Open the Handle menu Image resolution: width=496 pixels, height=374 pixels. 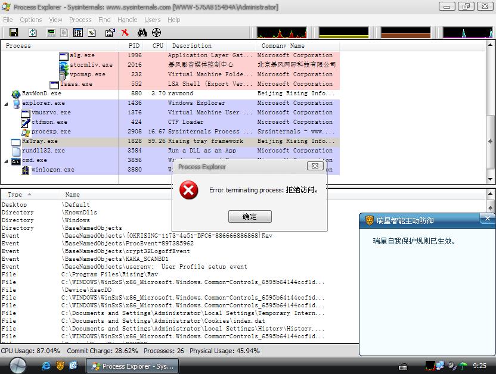(x=127, y=20)
